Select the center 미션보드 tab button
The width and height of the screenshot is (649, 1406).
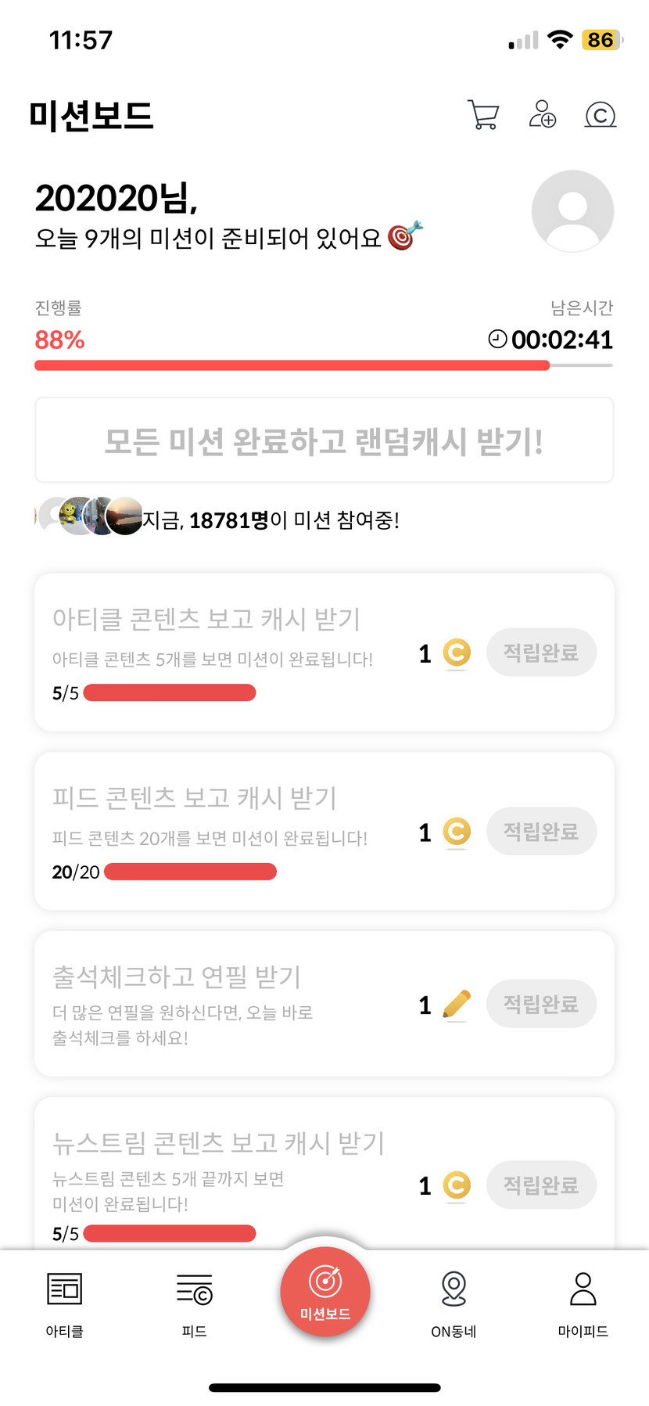(325, 1293)
